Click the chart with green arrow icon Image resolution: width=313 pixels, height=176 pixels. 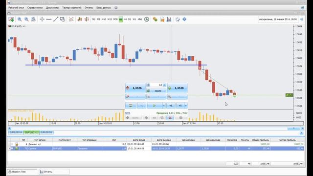11,20
